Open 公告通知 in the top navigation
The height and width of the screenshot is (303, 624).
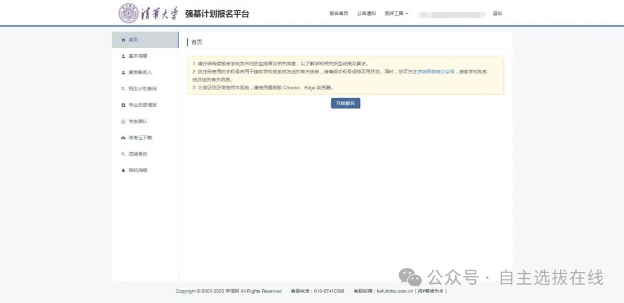pos(366,13)
